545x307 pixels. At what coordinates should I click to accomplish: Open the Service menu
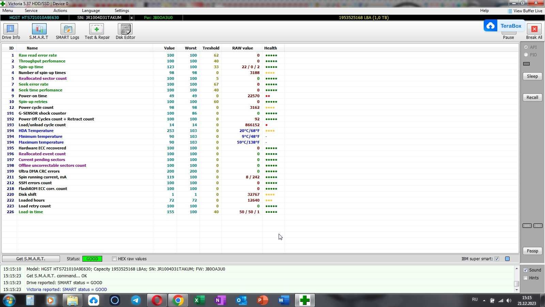coord(31,11)
